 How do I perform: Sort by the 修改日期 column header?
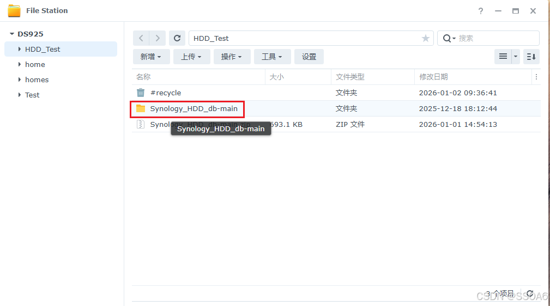click(473, 77)
